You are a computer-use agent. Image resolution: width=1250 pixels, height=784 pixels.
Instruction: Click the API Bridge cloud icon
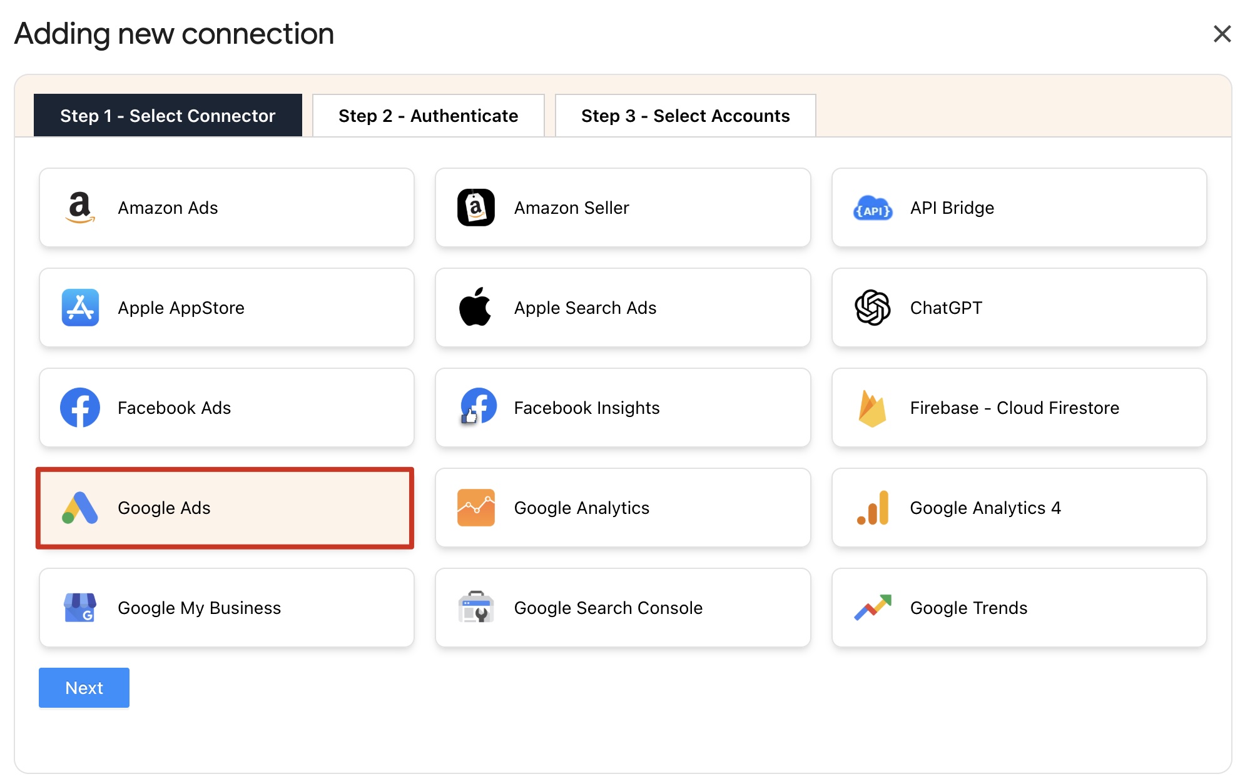coord(873,209)
